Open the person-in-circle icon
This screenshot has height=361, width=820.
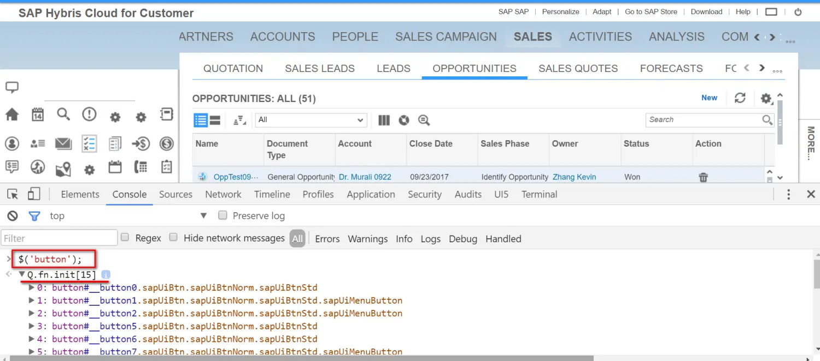(12, 143)
